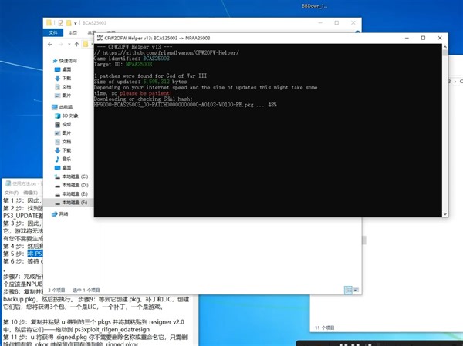Click '第 11 步' paragraph in Notepad
Viewport: 463px width, 346px height.
coord(95,340)
